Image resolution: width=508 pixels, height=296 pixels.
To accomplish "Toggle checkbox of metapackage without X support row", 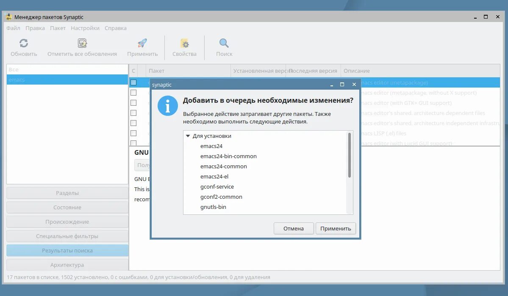I will click(133, 93).
